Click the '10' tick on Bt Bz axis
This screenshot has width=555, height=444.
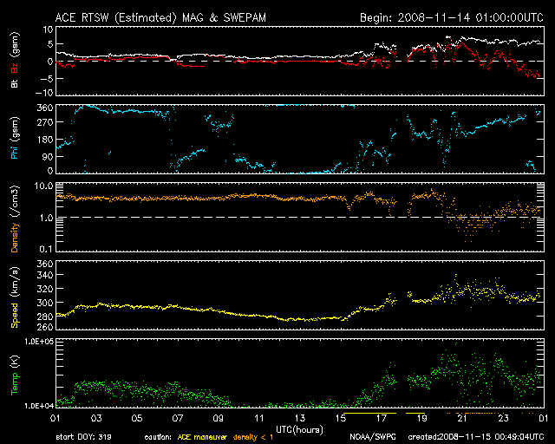(48, 29)
